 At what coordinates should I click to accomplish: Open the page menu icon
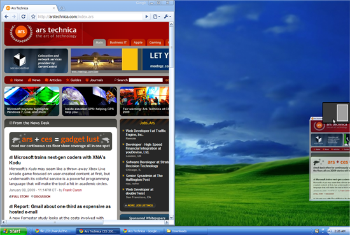157,17
